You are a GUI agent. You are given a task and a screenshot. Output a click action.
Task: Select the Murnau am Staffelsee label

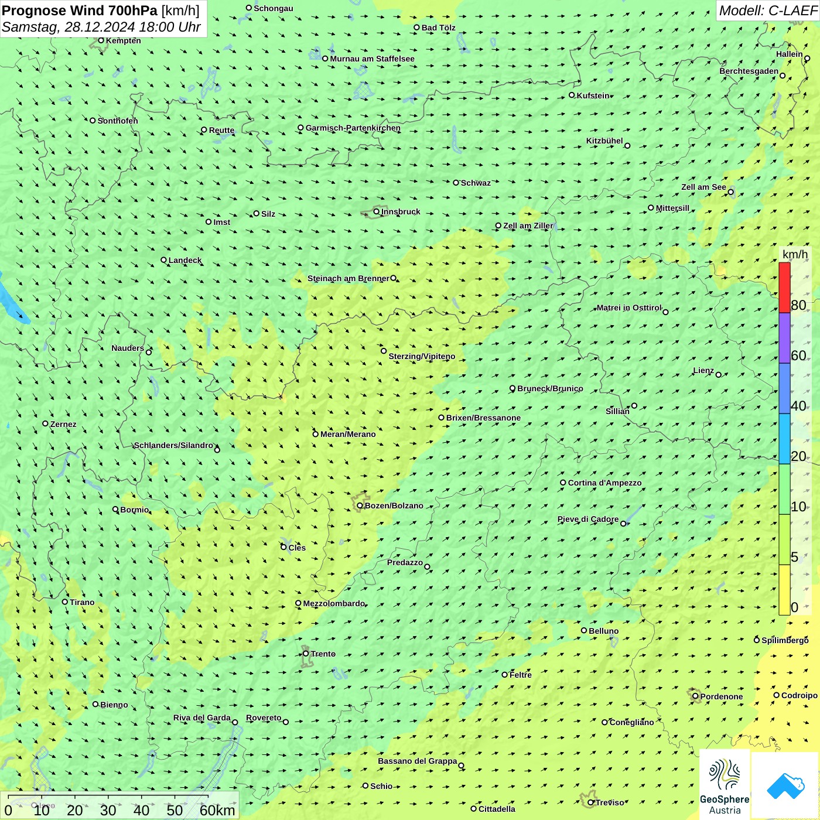point(372,59)
